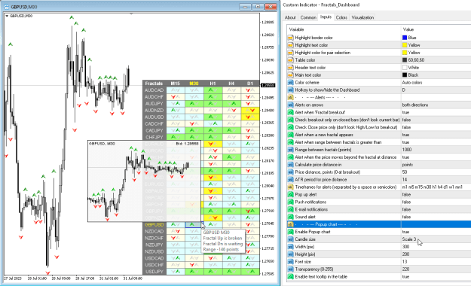471x286 pixels.
Task: Click the Alert when 'Fractal breakout' icon
Action: pyautogui.click(x=290, y=112)
